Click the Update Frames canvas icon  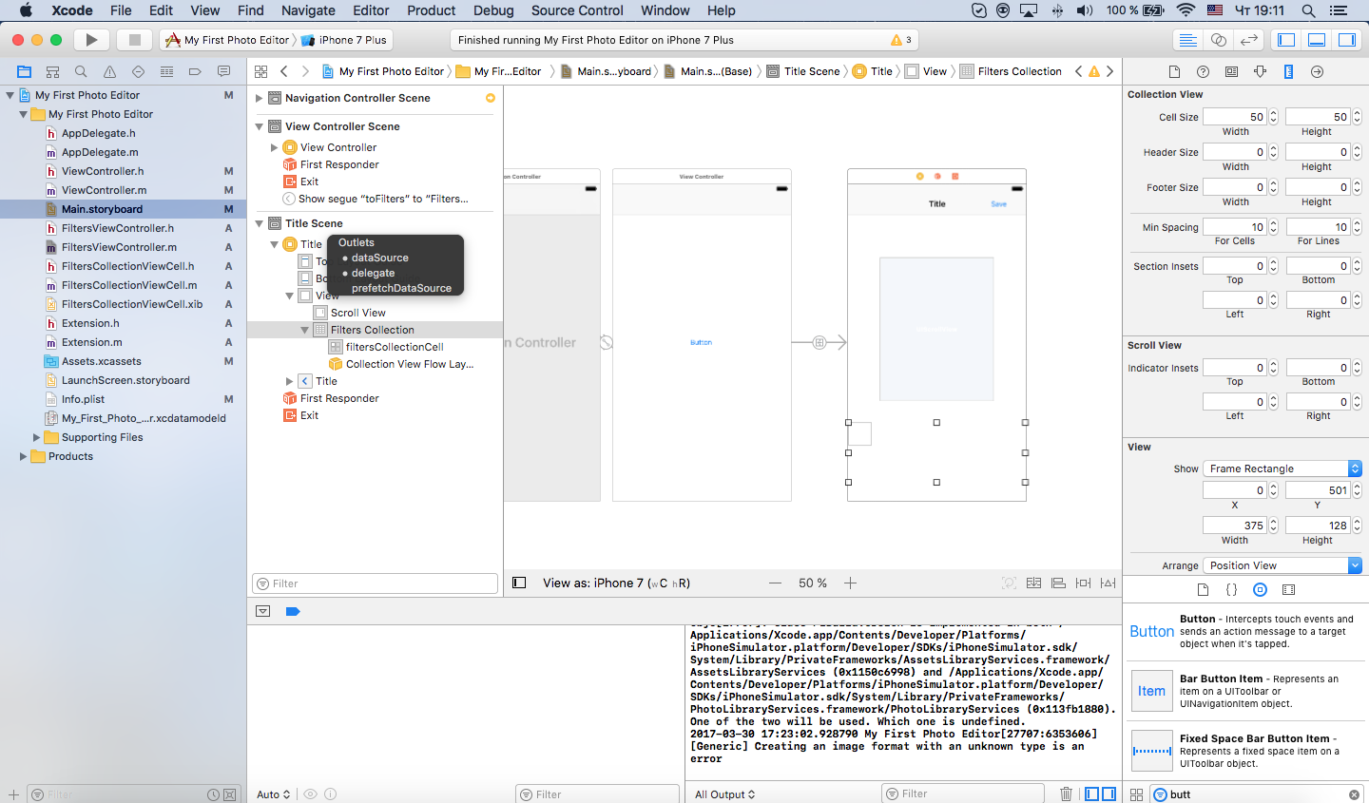pos(1009,583)
